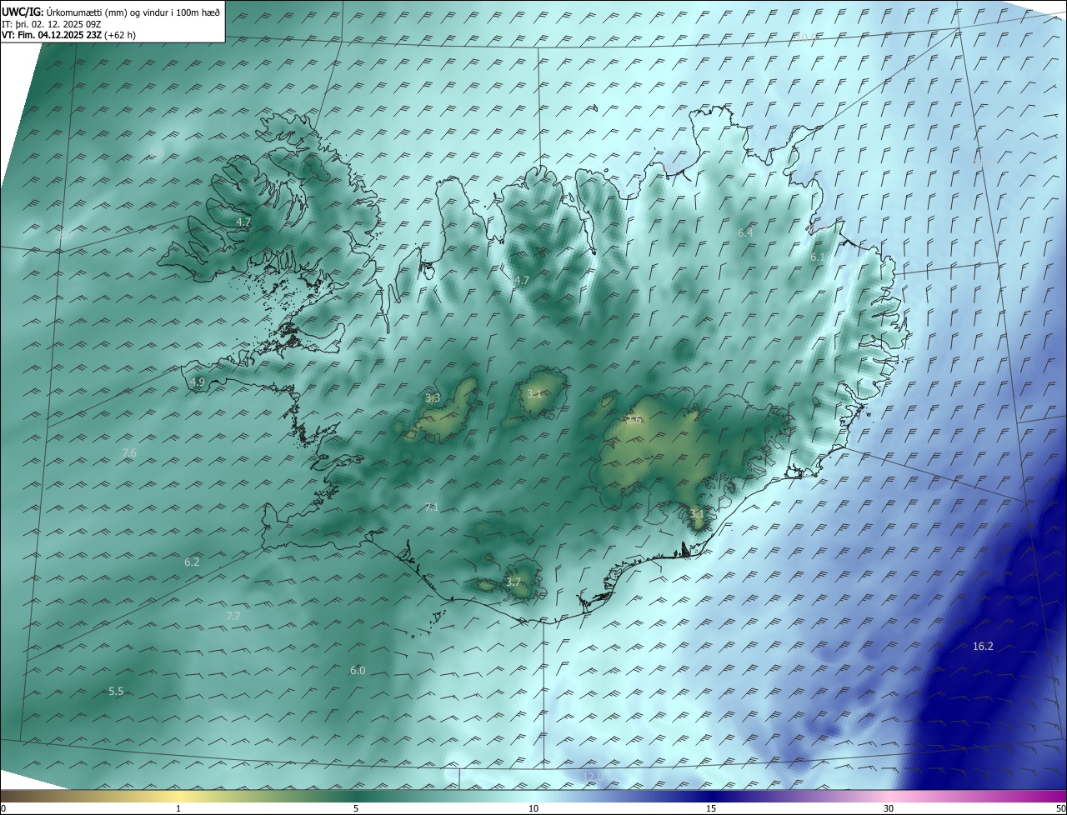
Task: Click the title "Úrkomumætti (mm) og vindur"
Action: 109,12
